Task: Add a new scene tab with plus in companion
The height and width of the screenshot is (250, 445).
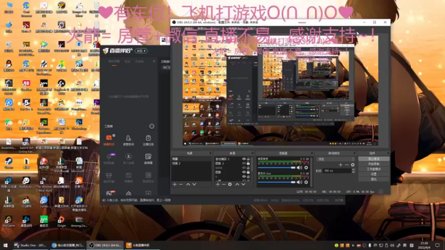Action: (154, 61)
